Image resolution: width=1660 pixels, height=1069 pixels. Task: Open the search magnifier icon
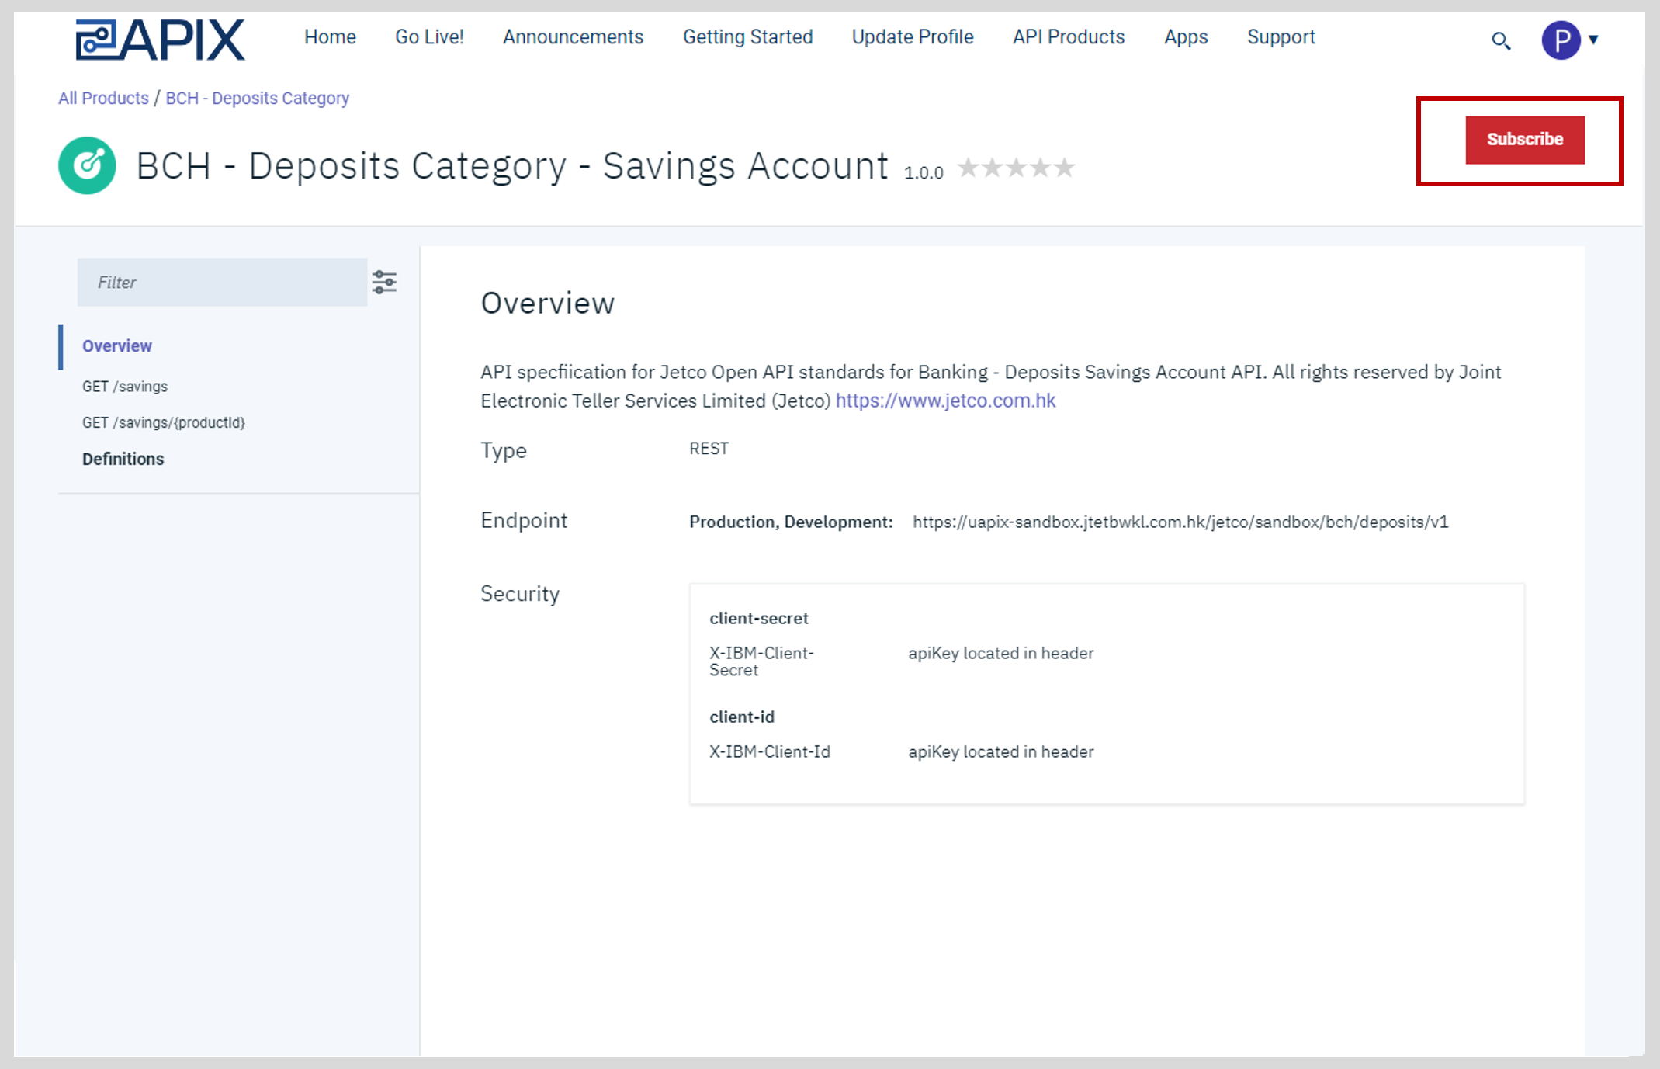point(1501,41)
